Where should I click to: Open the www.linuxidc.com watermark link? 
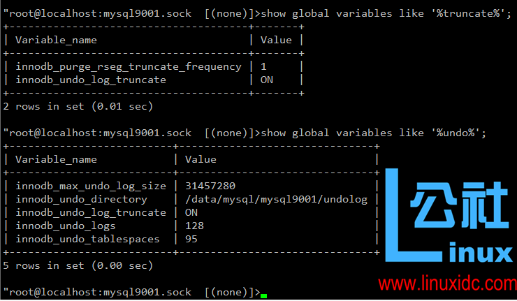click(447, 284)
